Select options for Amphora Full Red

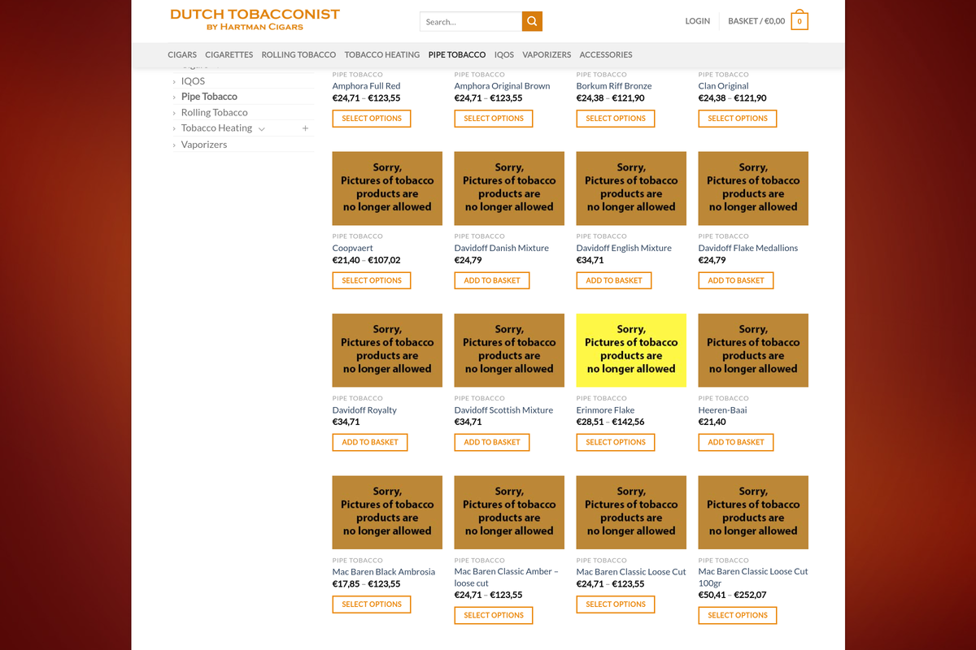[372, 119]
